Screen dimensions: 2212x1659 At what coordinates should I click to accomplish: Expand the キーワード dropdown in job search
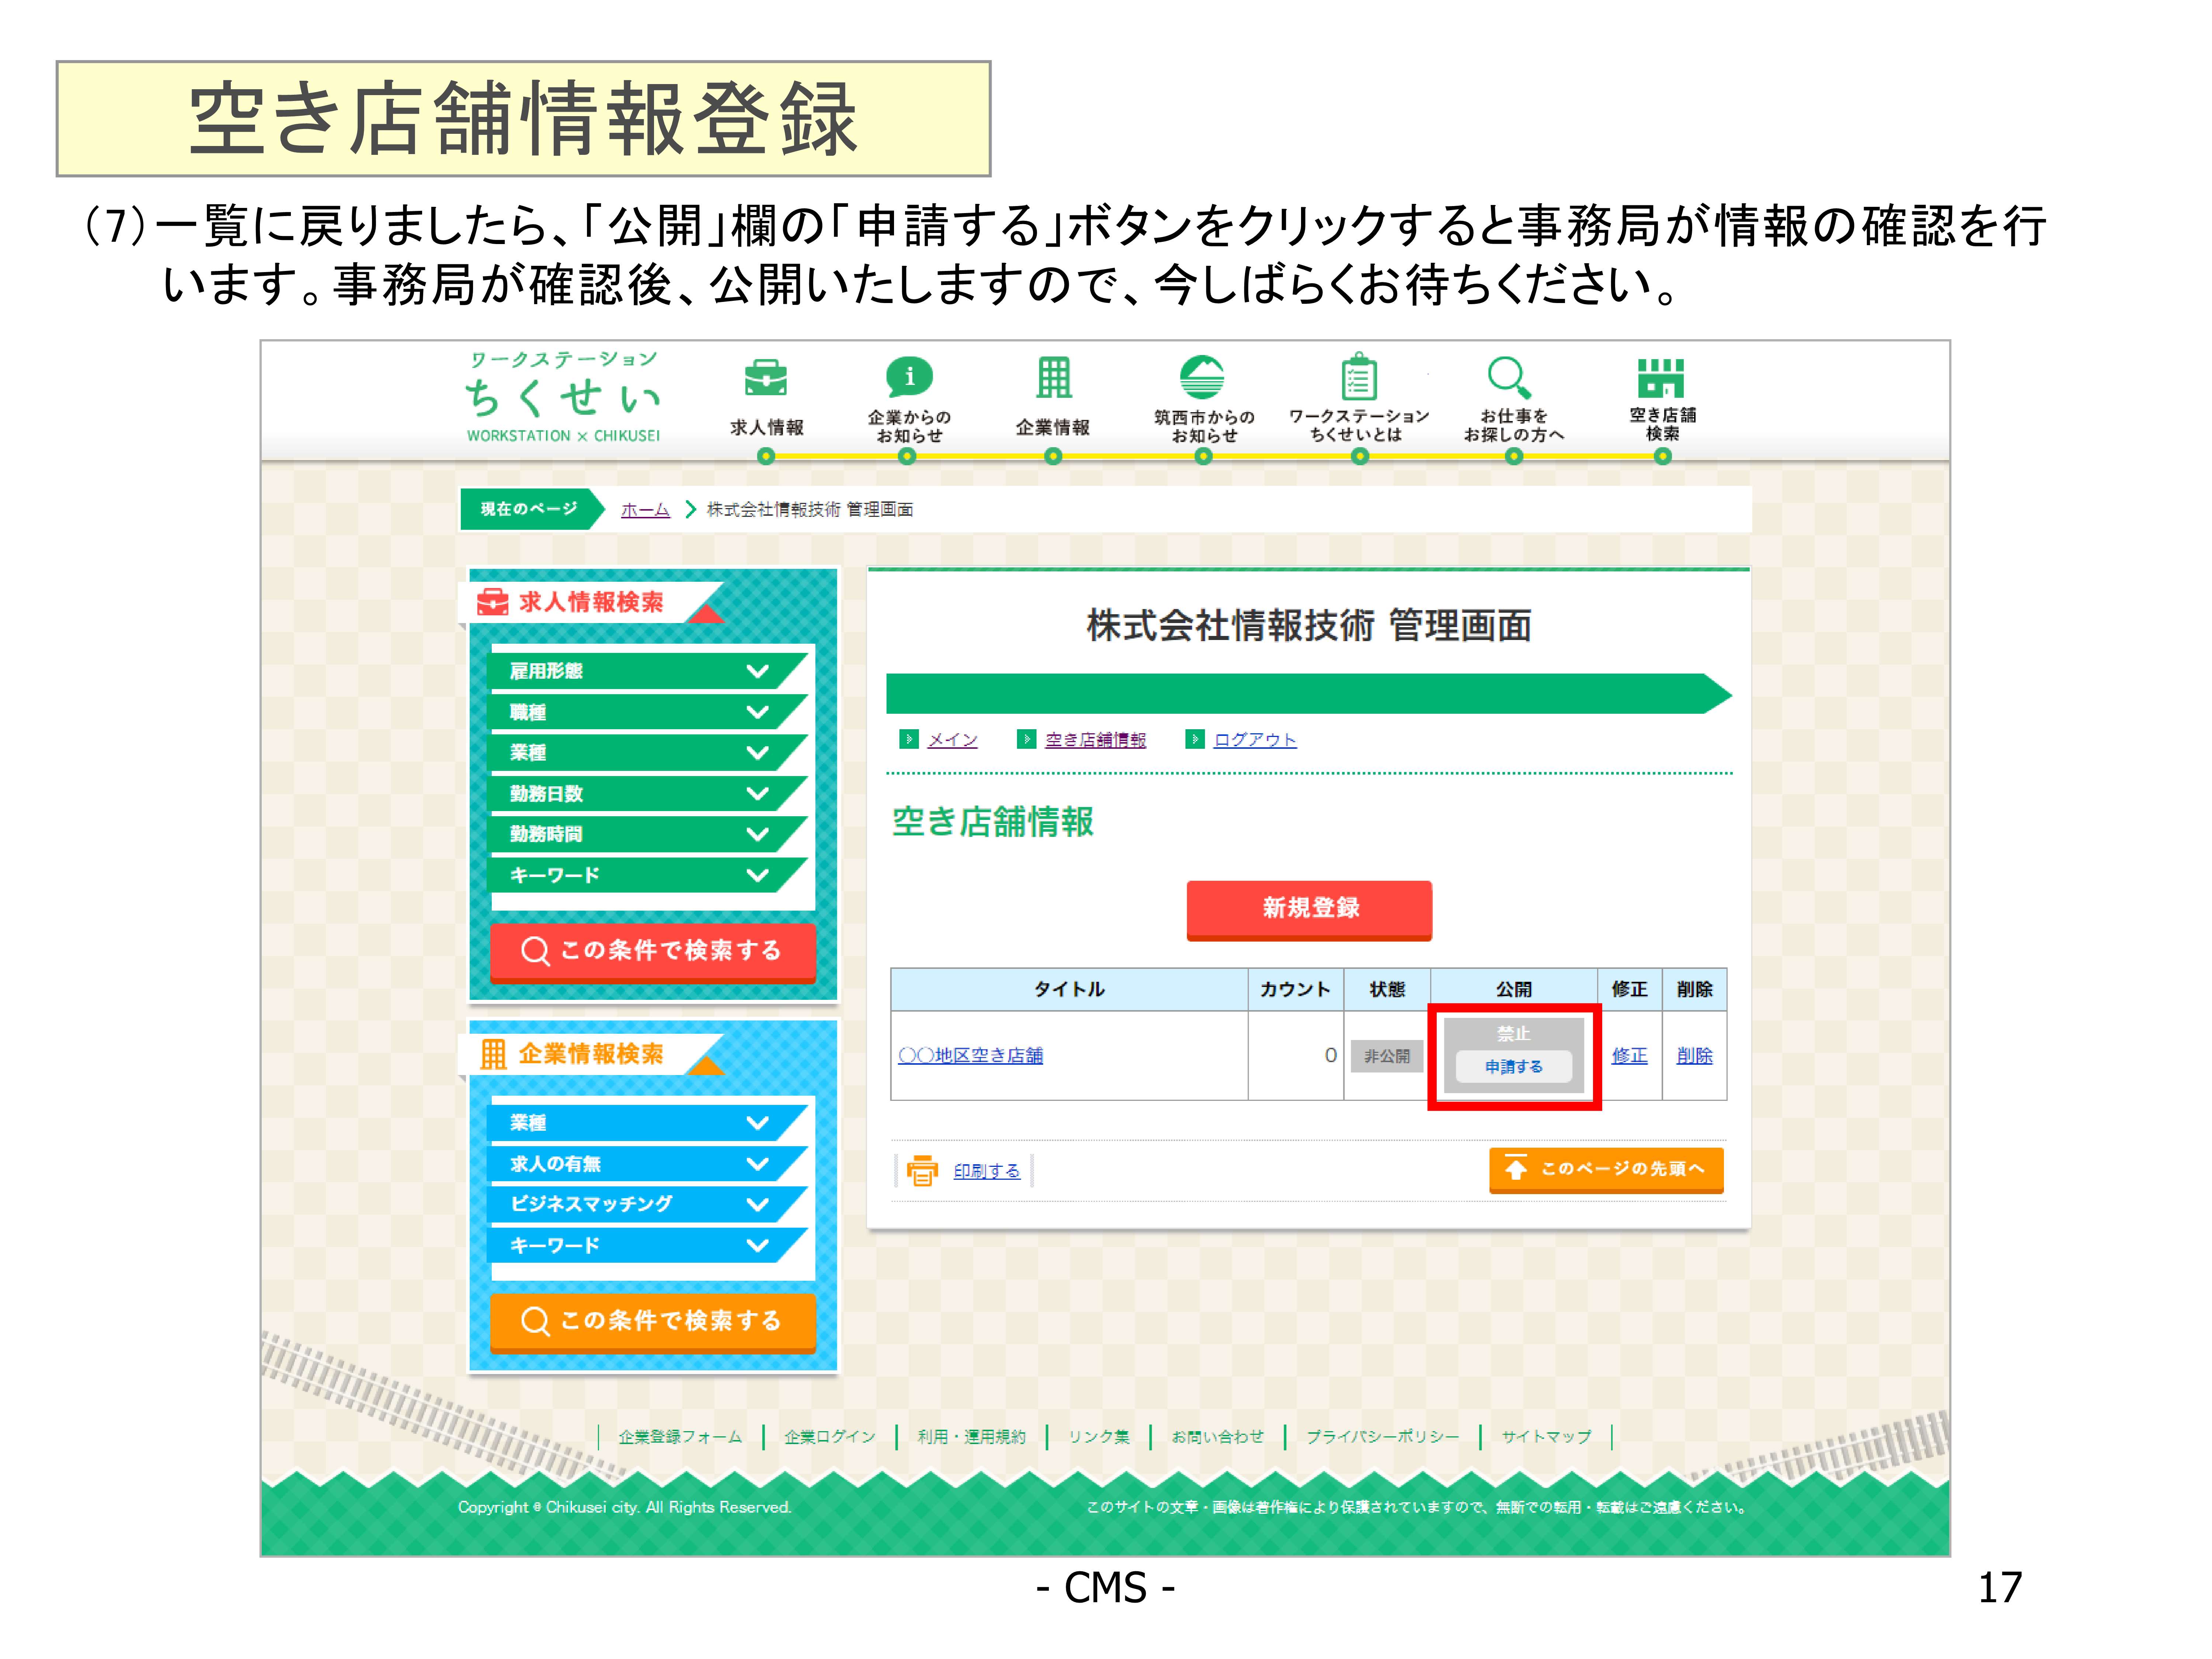[647, 875]
